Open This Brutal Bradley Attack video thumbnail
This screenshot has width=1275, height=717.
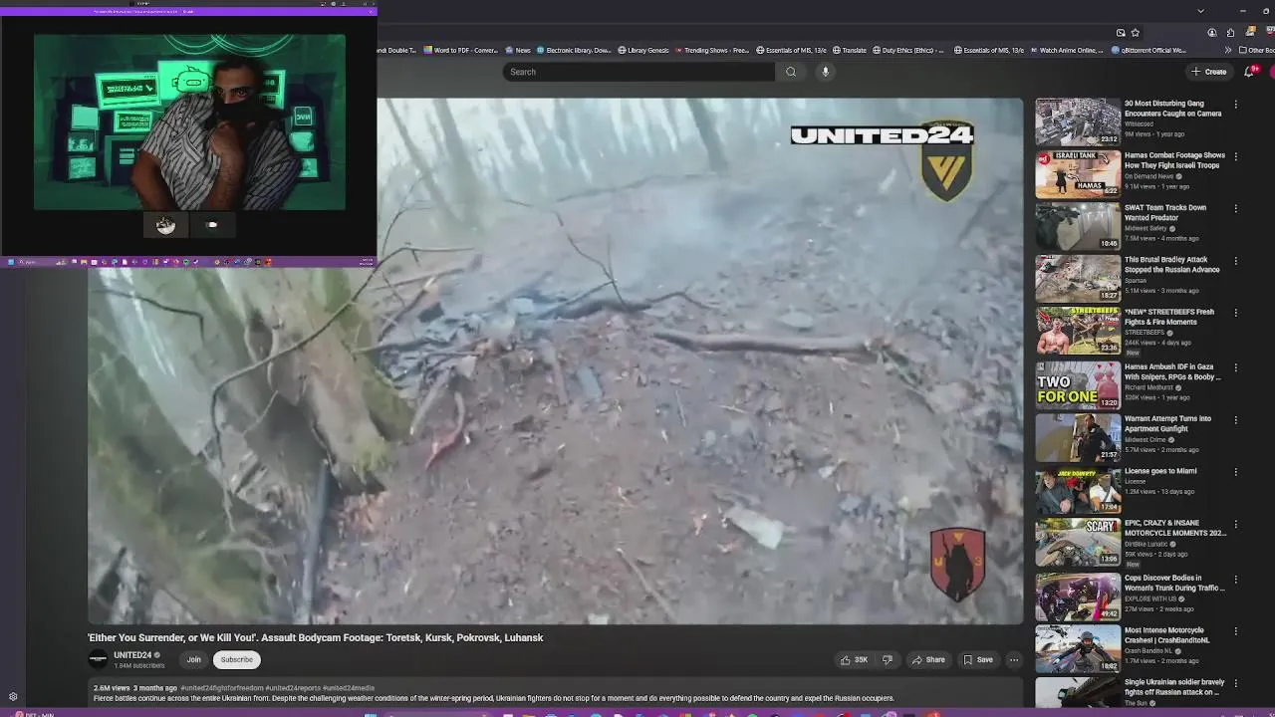click(x=1078, y=279)
